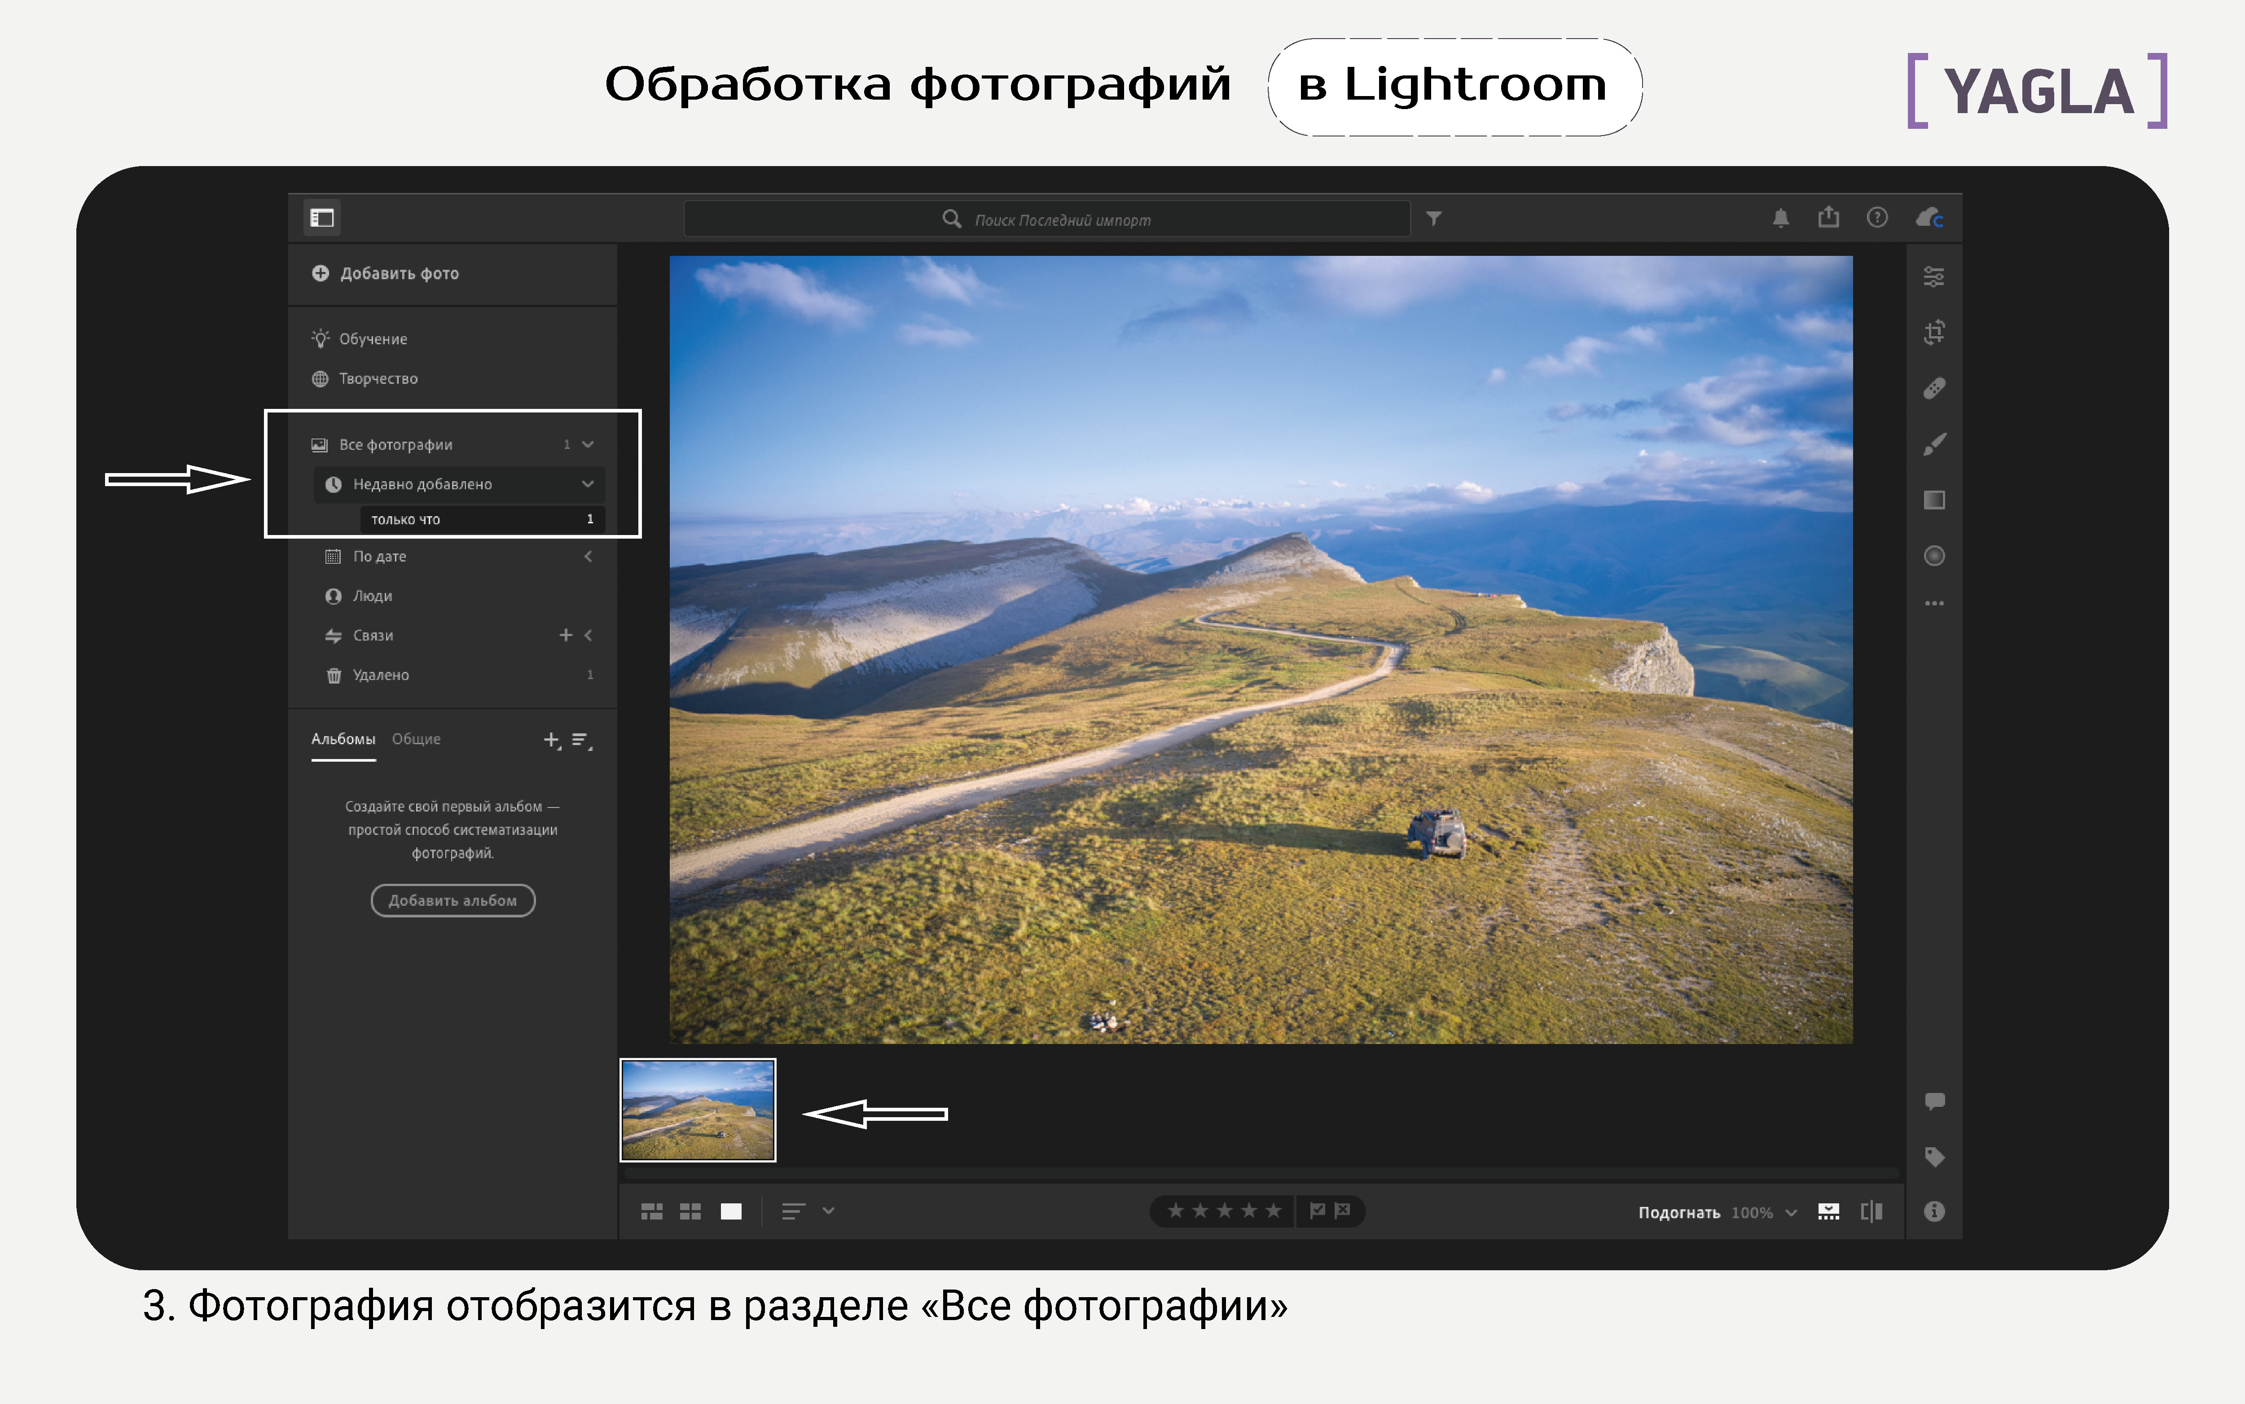
Task: Switch to 'Общие' tab
Action: point(416,739)
